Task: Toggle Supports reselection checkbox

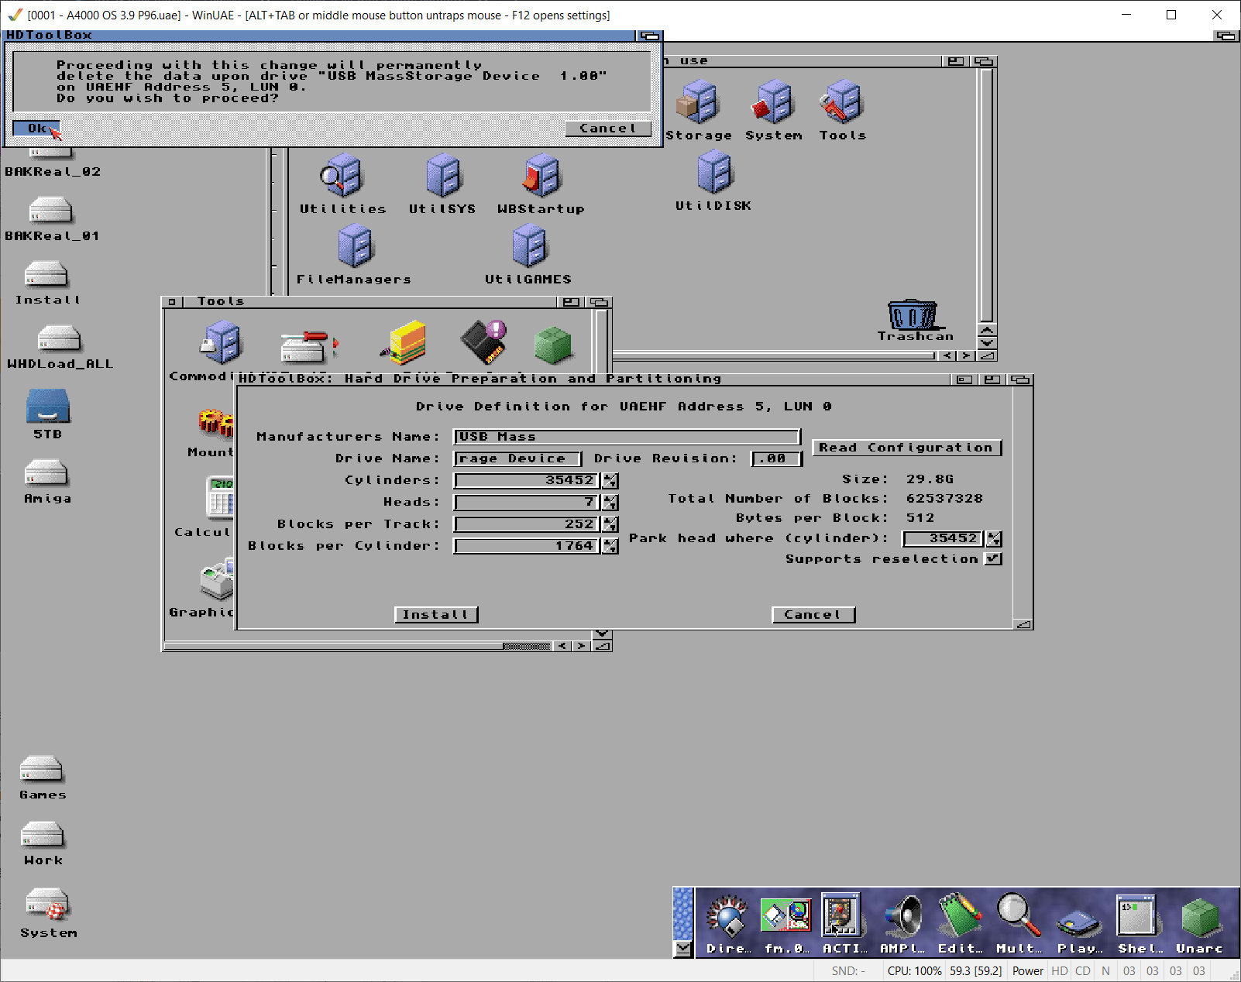Action: coord(993,558)
